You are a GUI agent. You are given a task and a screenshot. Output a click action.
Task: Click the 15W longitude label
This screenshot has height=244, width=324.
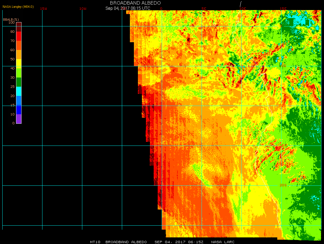(43, 9)
